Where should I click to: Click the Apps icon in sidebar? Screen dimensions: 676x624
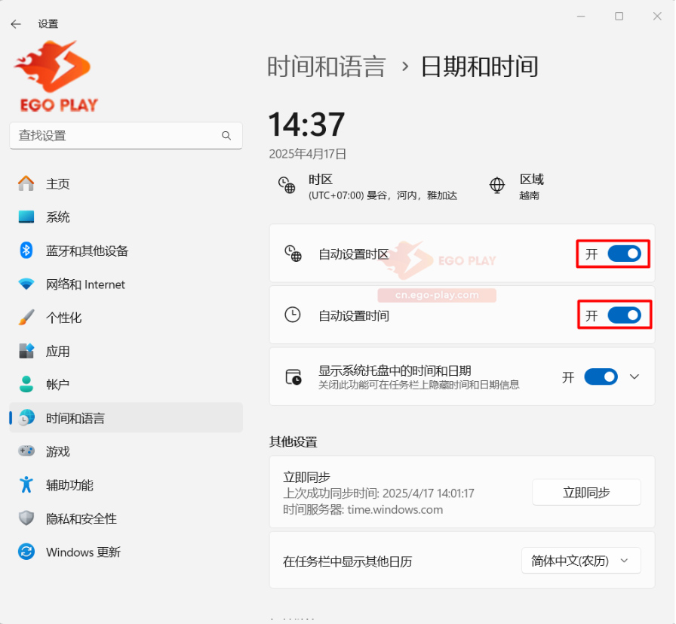pyautogui.click(x=26, y=351)
